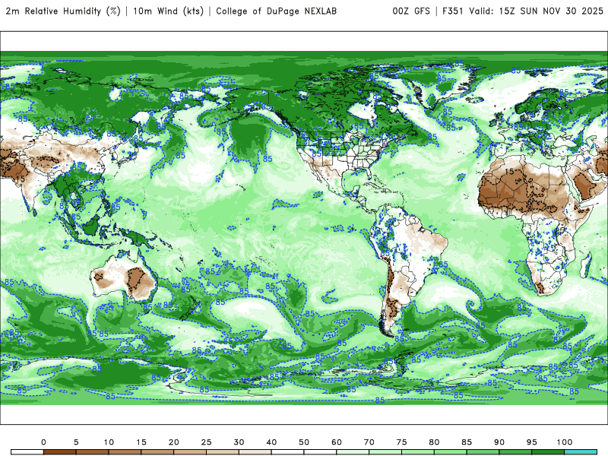Click the 15–20% tan legend swatch
The width and height of the screenshot is (608, 456).
click(x=157, y=452)
